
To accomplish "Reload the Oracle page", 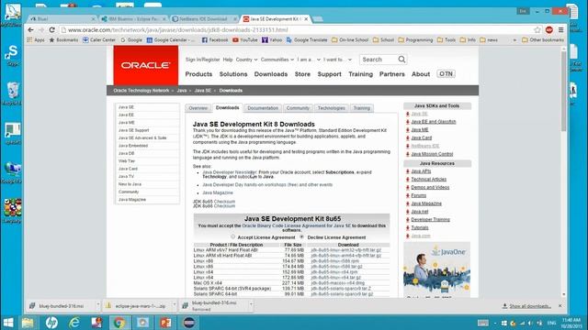I will pos(52,30).
